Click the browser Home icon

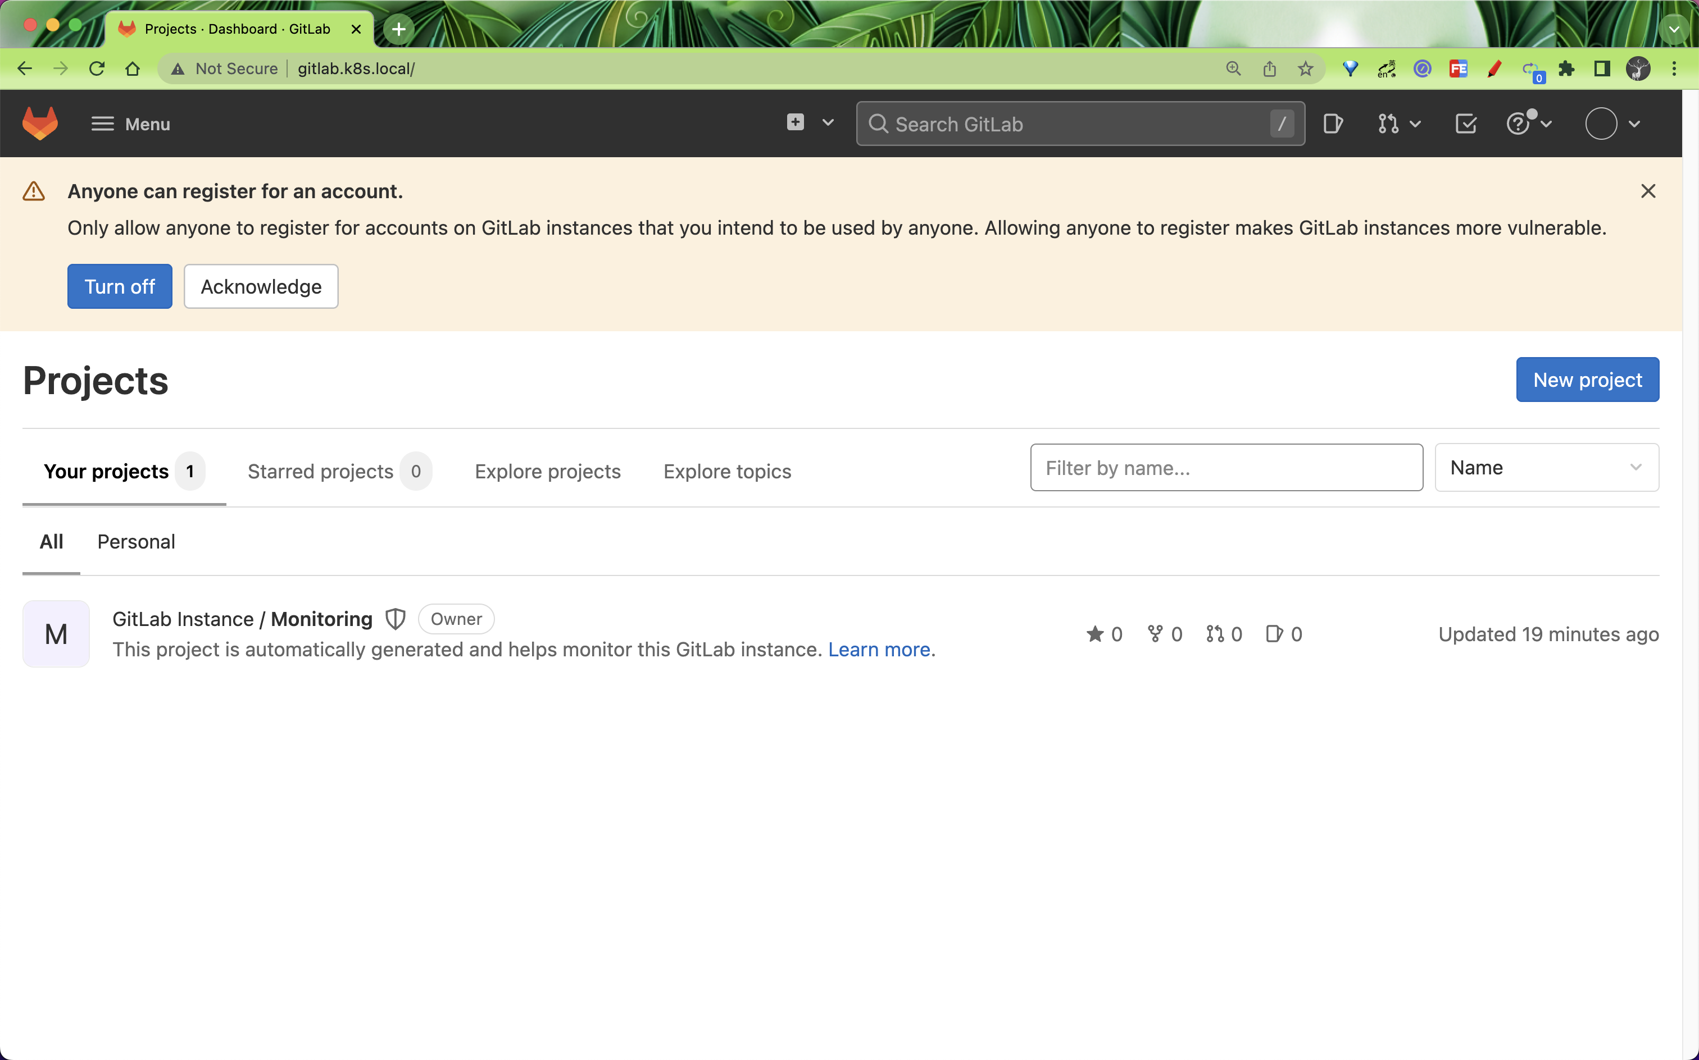click(x=133, y=68)
